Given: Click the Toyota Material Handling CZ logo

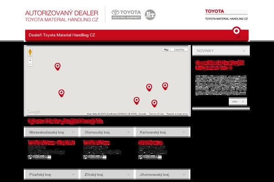Looking at the screenshot, I should pos(227,15).
